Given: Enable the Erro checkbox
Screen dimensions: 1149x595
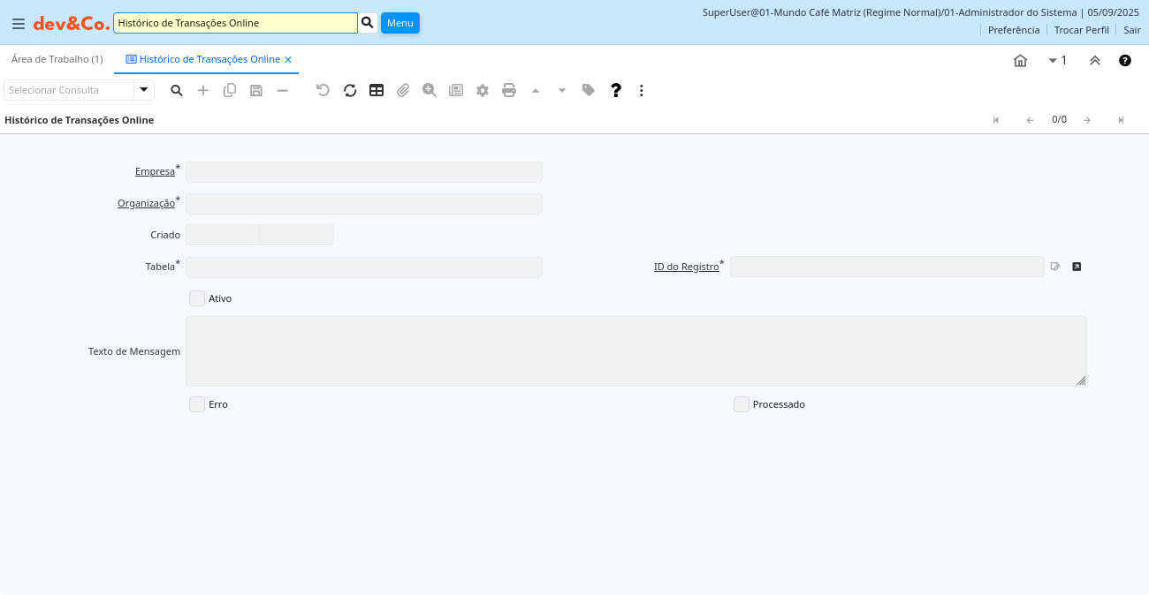Looking at the screenshot, I should (197, 404).
